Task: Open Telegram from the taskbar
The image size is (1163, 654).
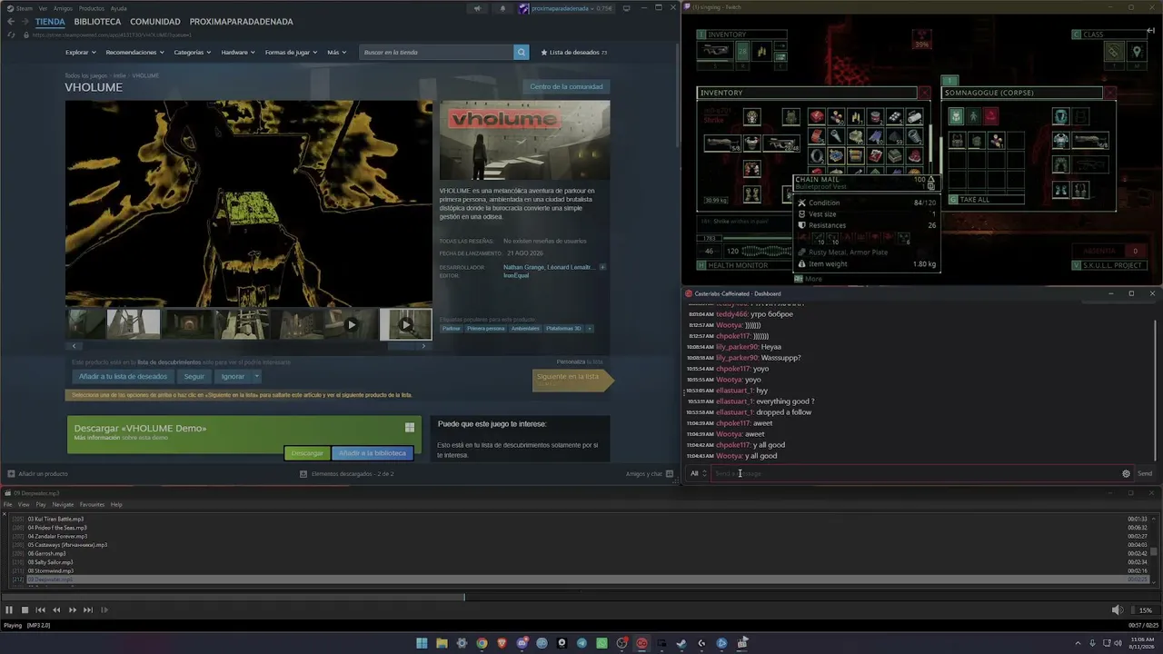Action: click(x=581, y=643)
